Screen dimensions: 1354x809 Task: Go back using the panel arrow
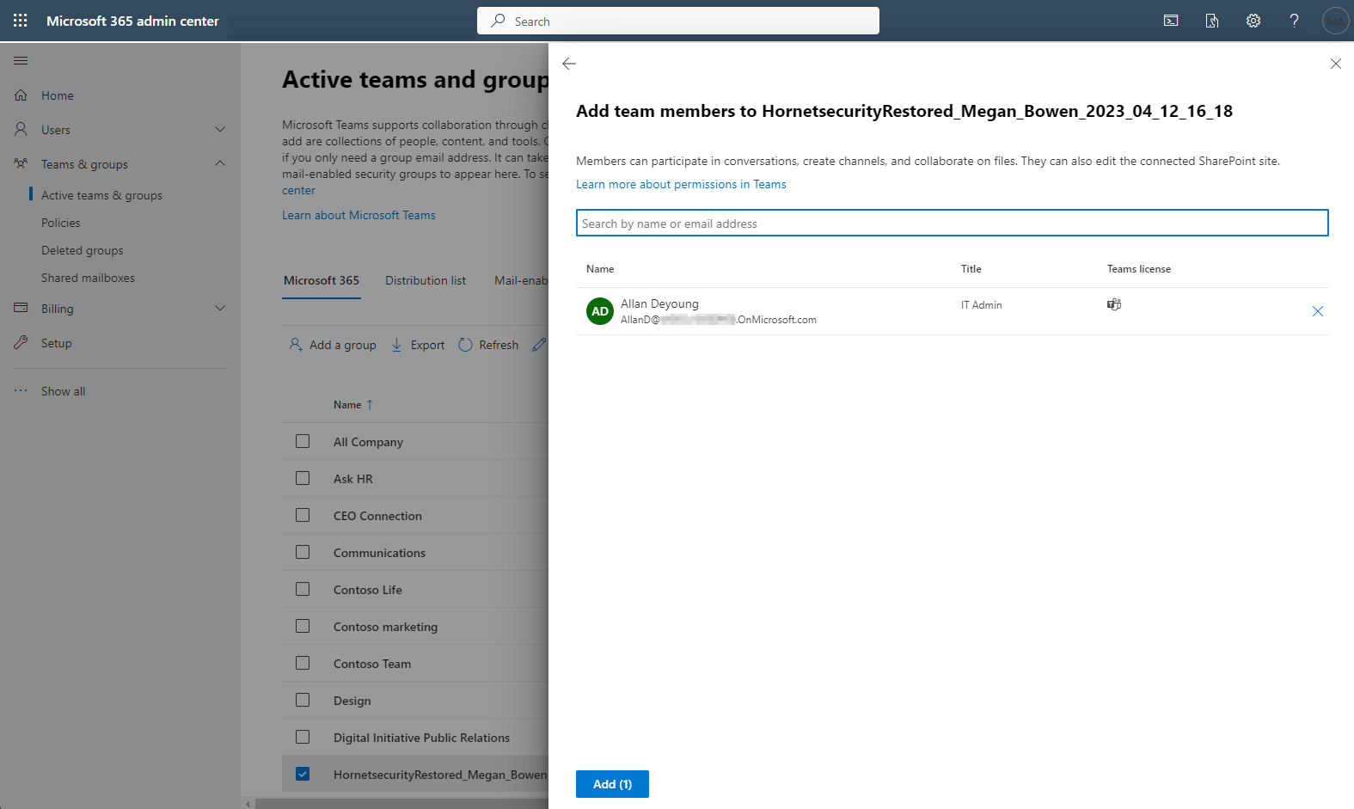pyautogui.click(x=569, y=64)
